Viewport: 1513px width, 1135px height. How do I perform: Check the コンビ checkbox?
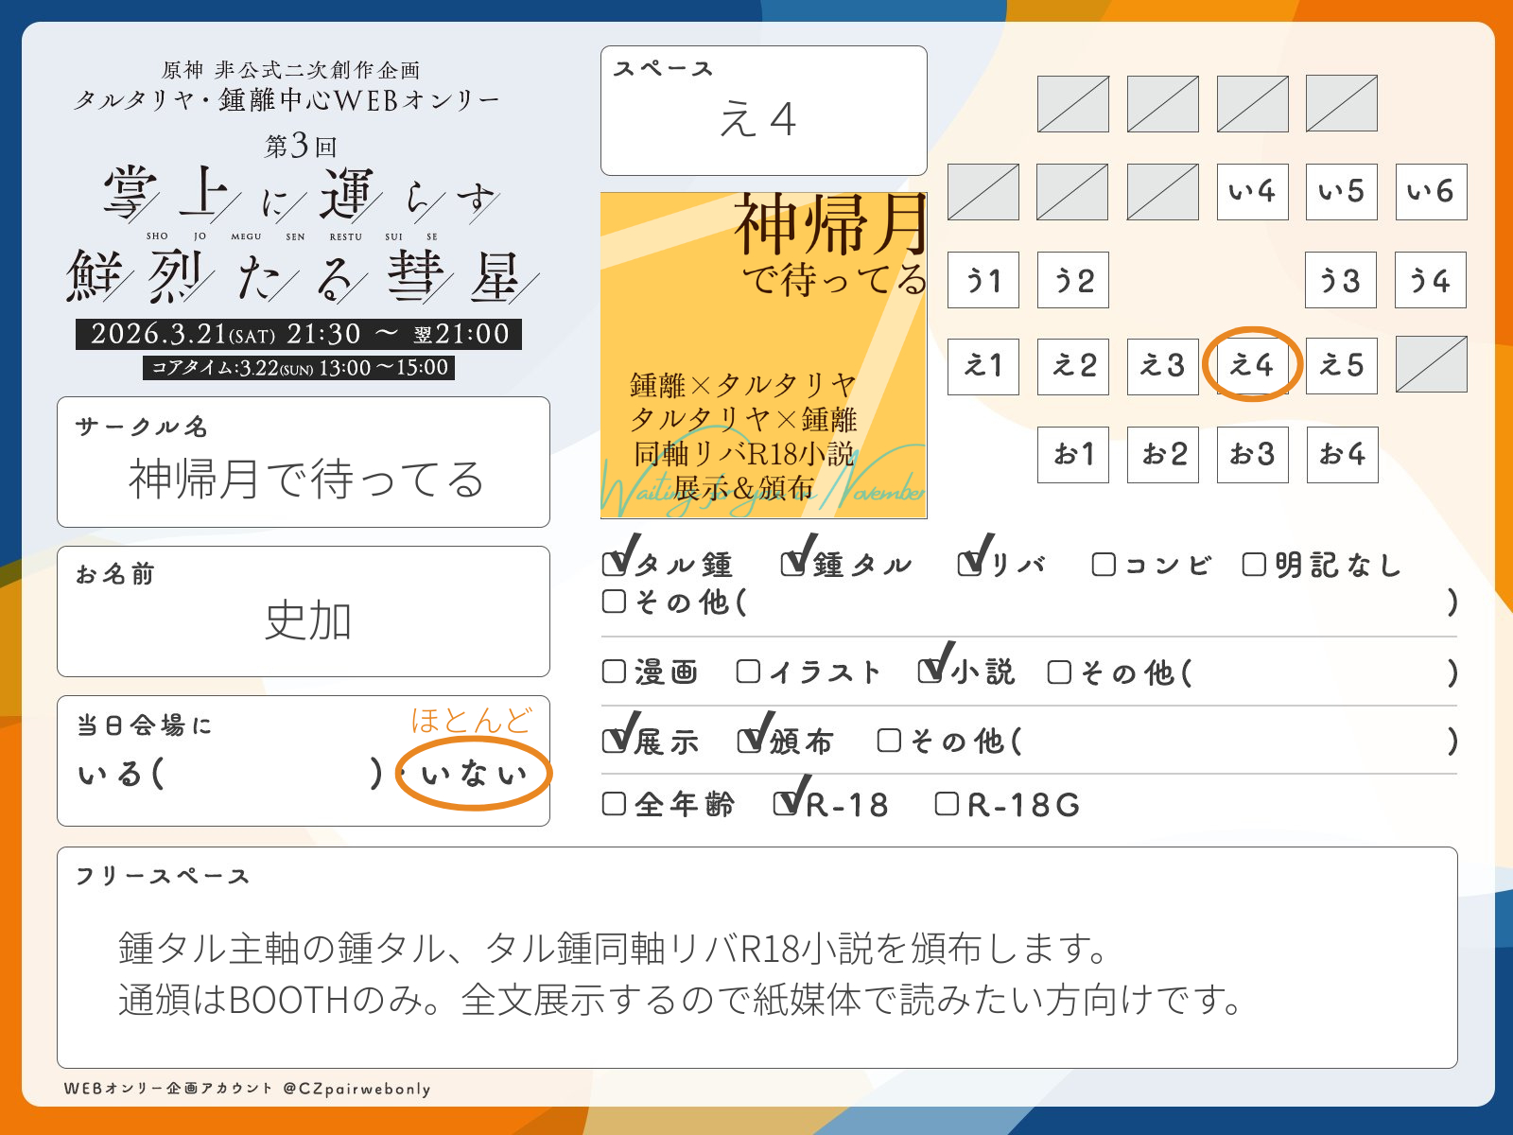point(1103,565)
